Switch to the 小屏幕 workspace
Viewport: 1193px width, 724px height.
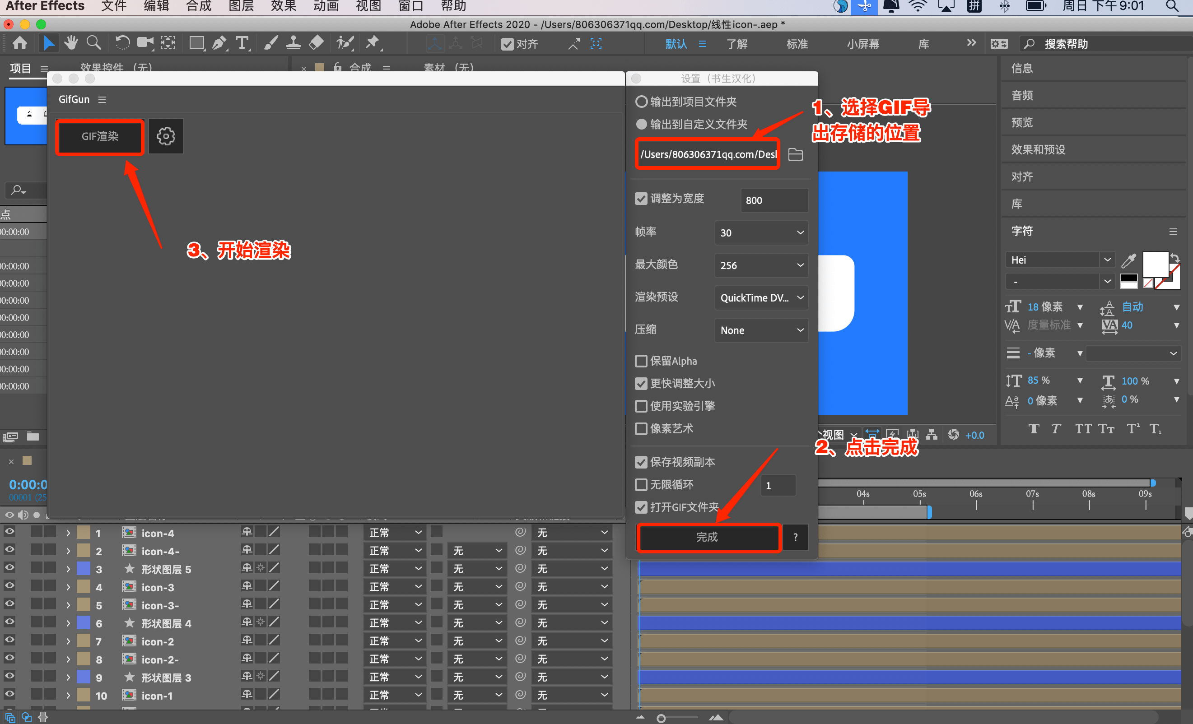point(863,44)
